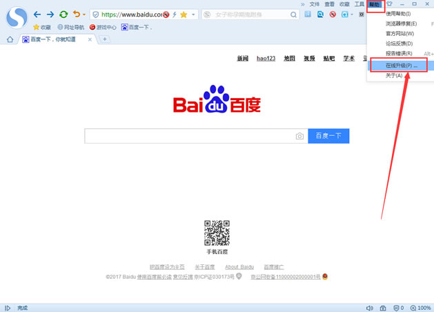The width and height of the screenshot is (434, 312).
Task: Click the yellow star bookmark icon in address bar
Action: click(x=184, y=14)
